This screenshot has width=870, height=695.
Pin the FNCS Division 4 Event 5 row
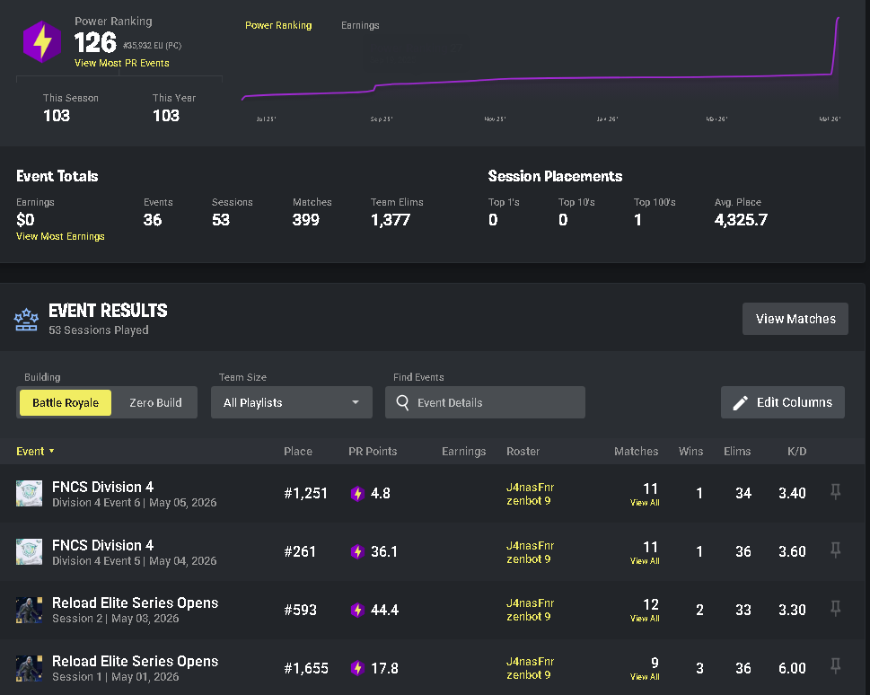[x=835, y=550]
